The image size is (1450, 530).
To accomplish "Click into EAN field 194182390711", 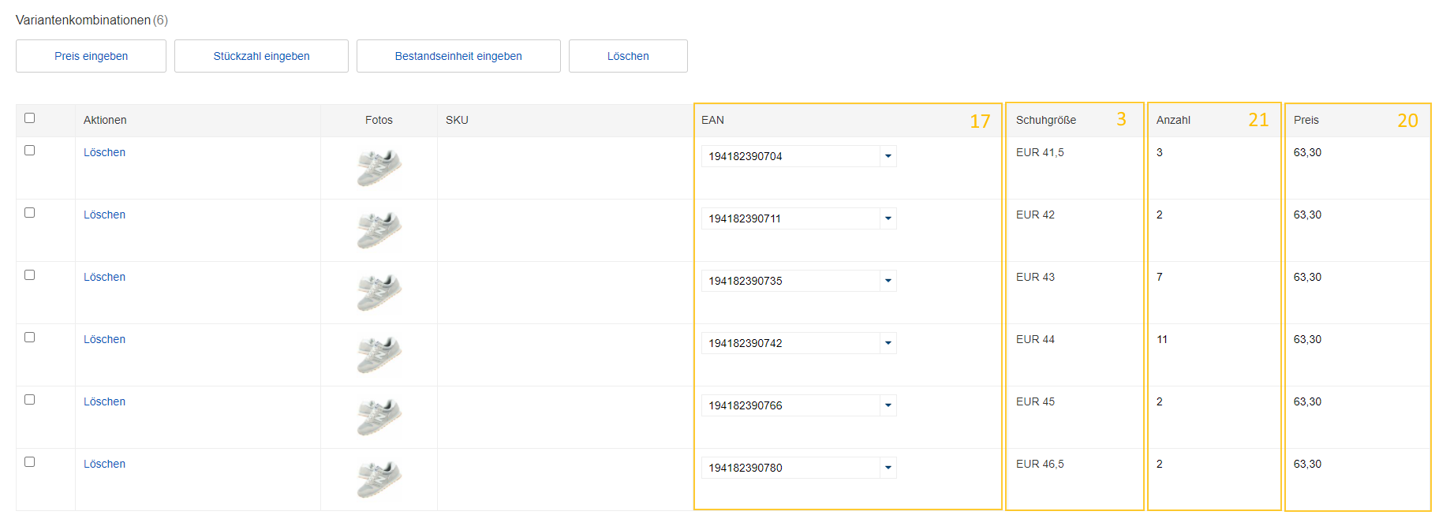I will 789,218.
